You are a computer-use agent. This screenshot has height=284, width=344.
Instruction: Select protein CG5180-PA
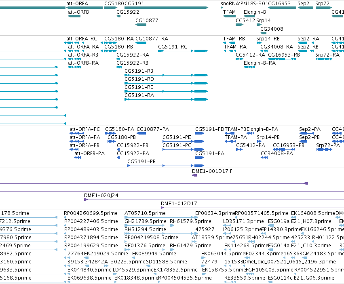pyautogui.click(x=120, y=129)
